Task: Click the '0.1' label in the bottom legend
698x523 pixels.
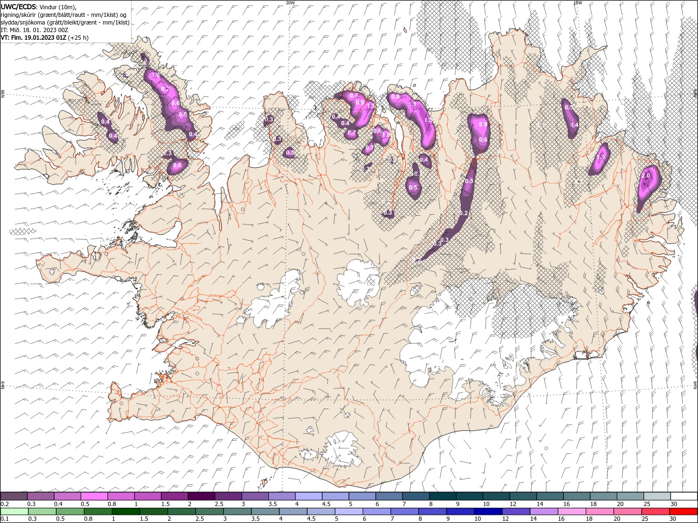Action: pyautogui.click(x=4, y=519)
